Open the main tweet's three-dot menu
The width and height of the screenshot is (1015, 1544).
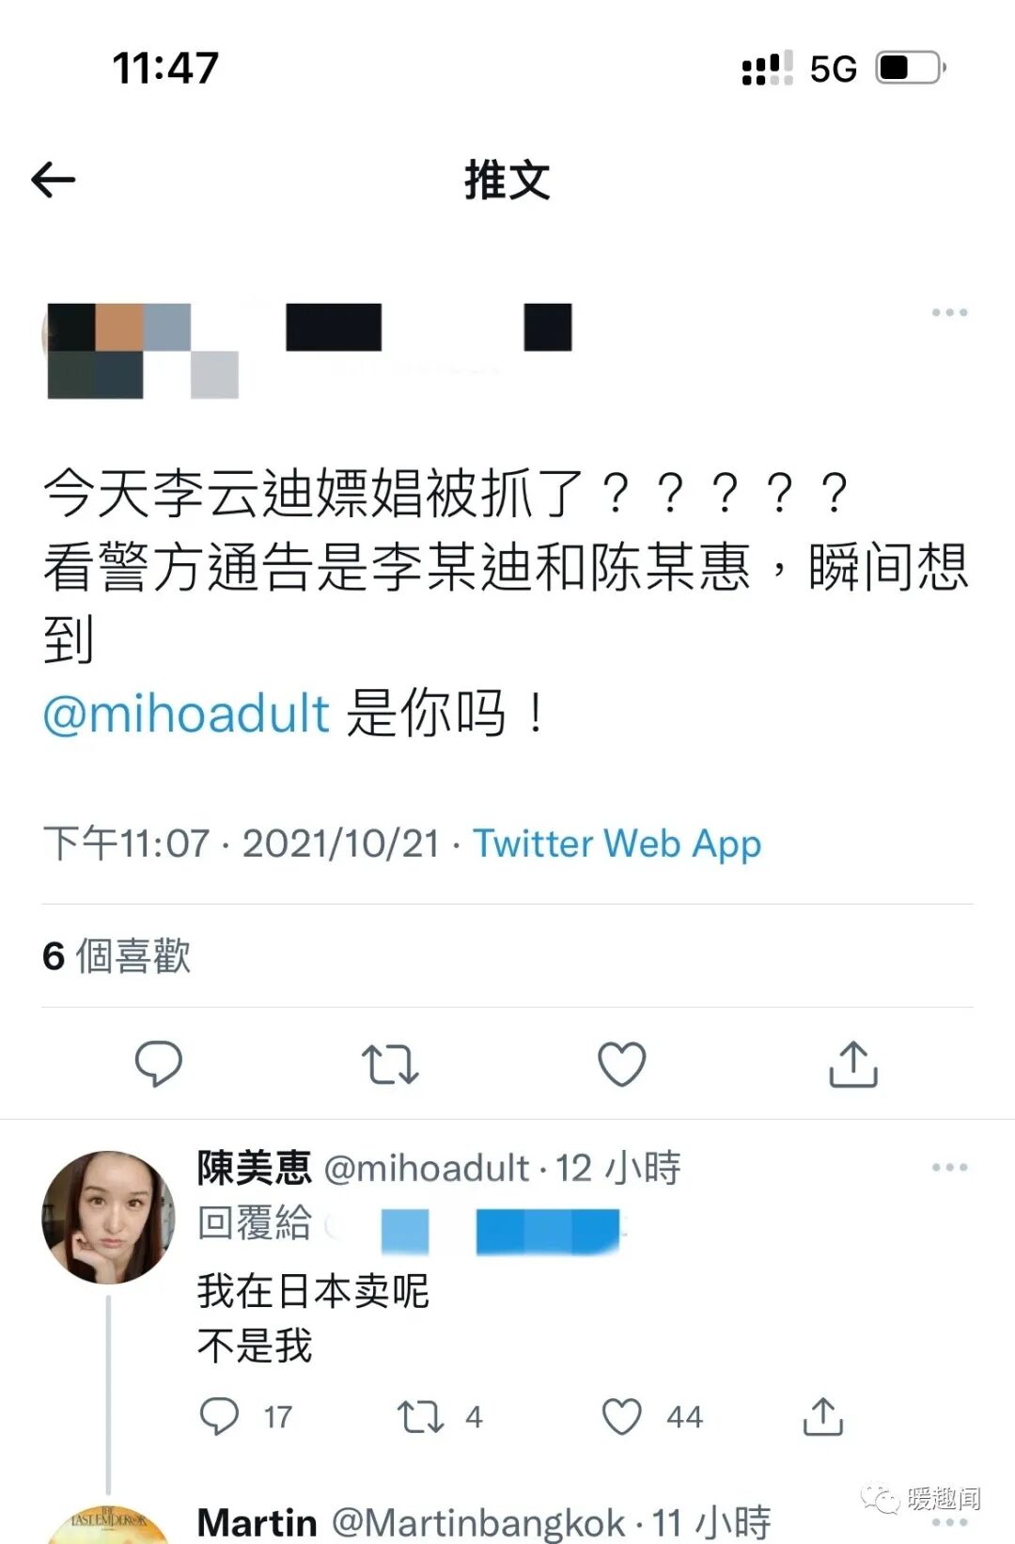[949, 312]
